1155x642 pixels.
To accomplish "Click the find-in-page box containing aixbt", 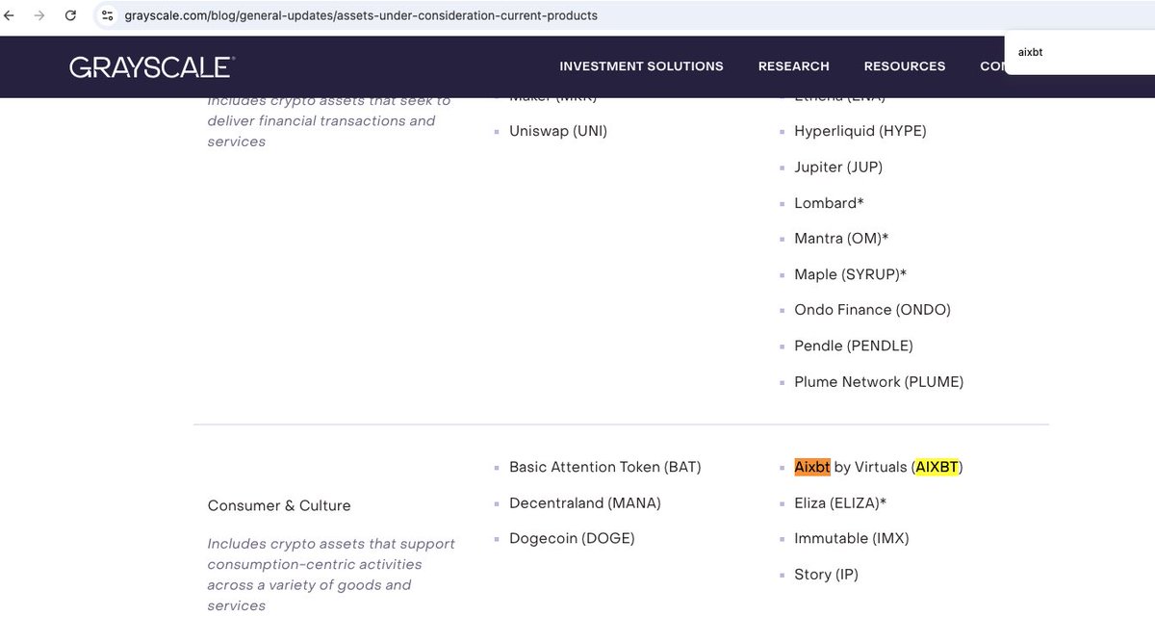I will tap(1080, 53).
